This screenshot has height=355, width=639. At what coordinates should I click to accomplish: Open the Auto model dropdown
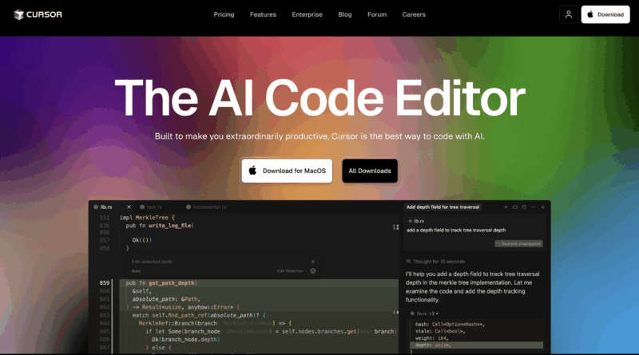[x=137, y=271]
